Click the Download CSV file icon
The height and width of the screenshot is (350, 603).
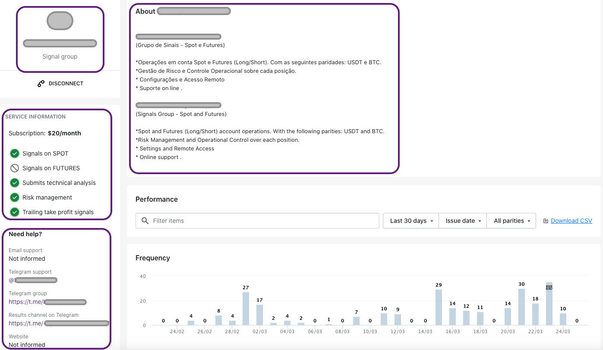click(x=546, y=221)
